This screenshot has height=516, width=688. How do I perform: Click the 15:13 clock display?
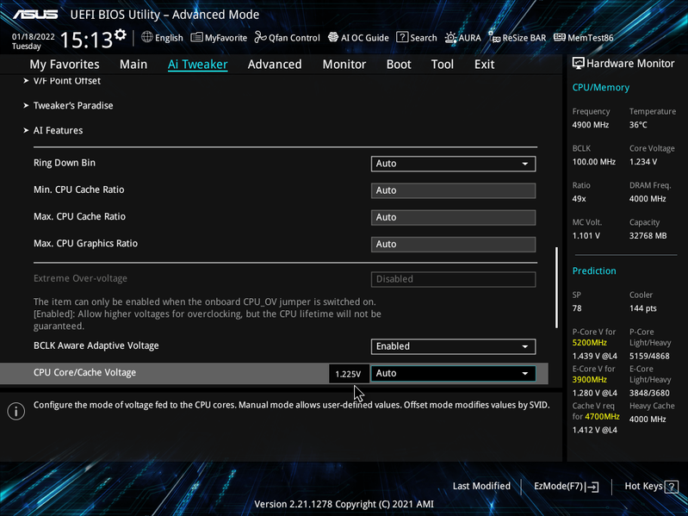click(x=86, y=40)
